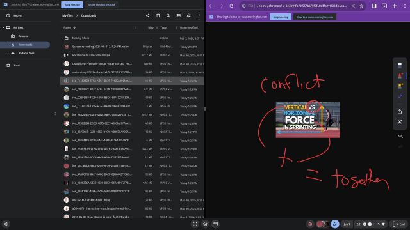Click View tab www.movingfoot.com button
This screenshot has height=230, width=410.
click(x=315, y=17)
